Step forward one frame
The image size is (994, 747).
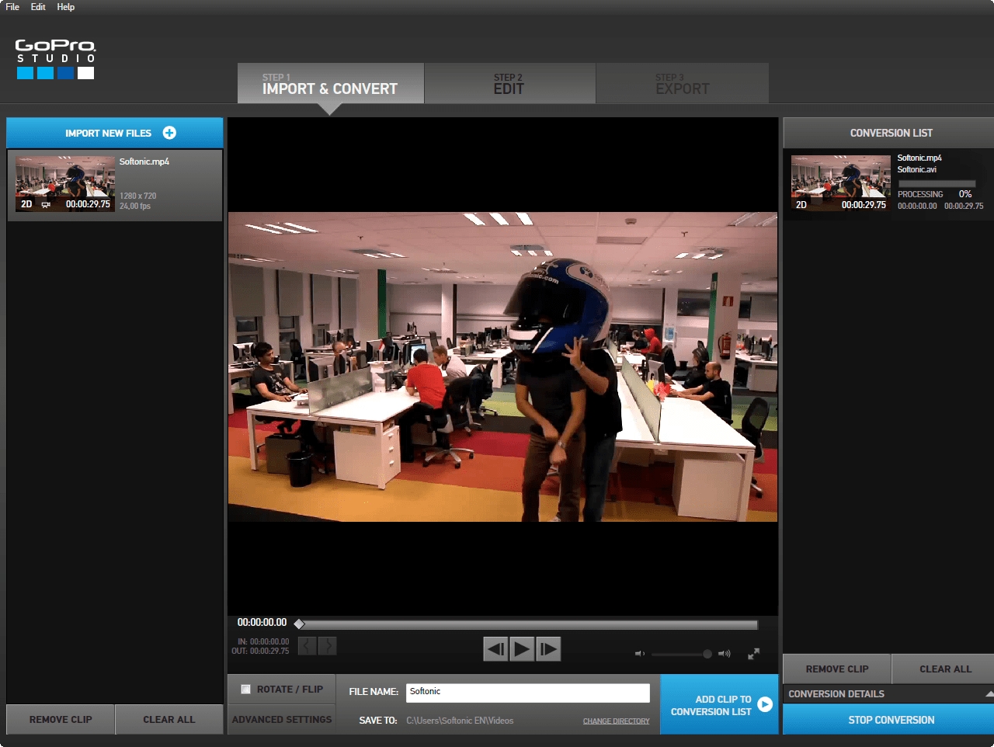tap(548, 648)
